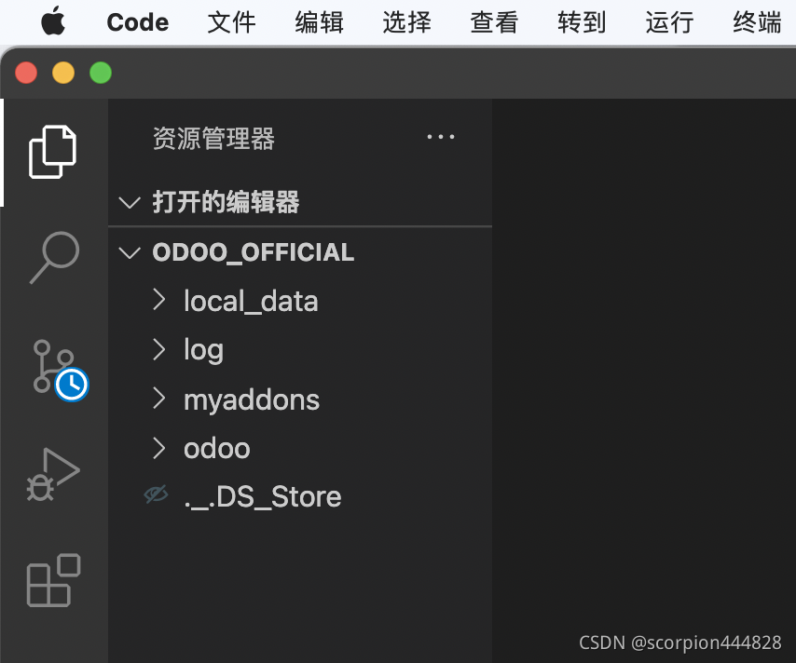The height and width of the screenshot is (663, 796).
Task: Expand the odoo folder chevron
Action: pos(158,449)
